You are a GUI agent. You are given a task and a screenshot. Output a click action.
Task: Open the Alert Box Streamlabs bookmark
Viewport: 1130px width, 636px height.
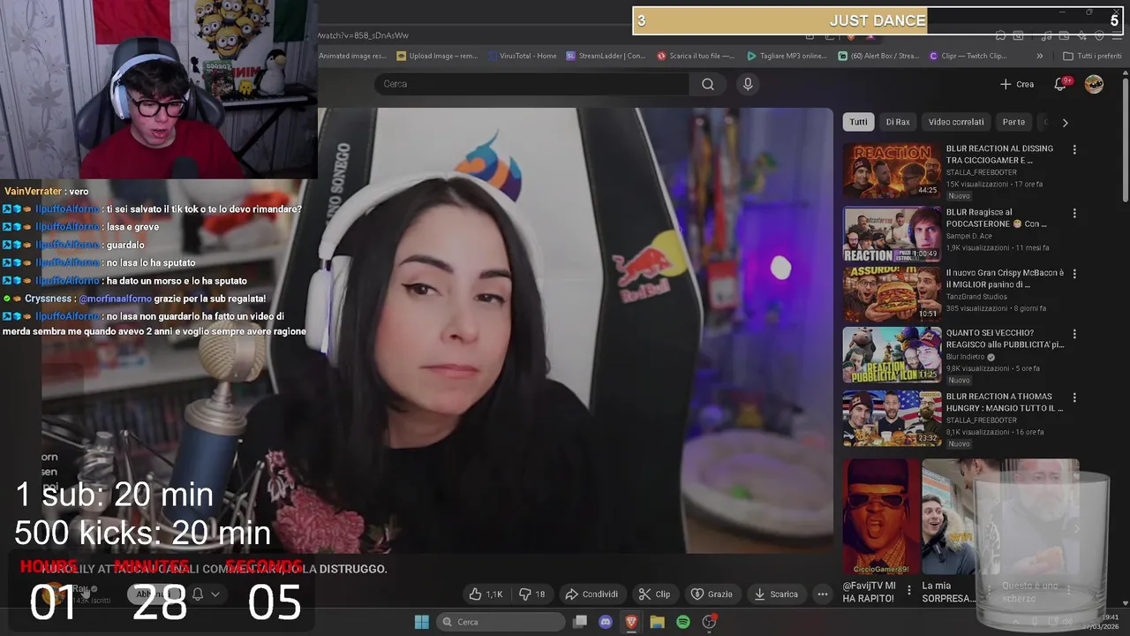878,56
